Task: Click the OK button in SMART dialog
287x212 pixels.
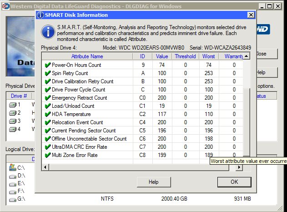Action: tap(234, 182)
